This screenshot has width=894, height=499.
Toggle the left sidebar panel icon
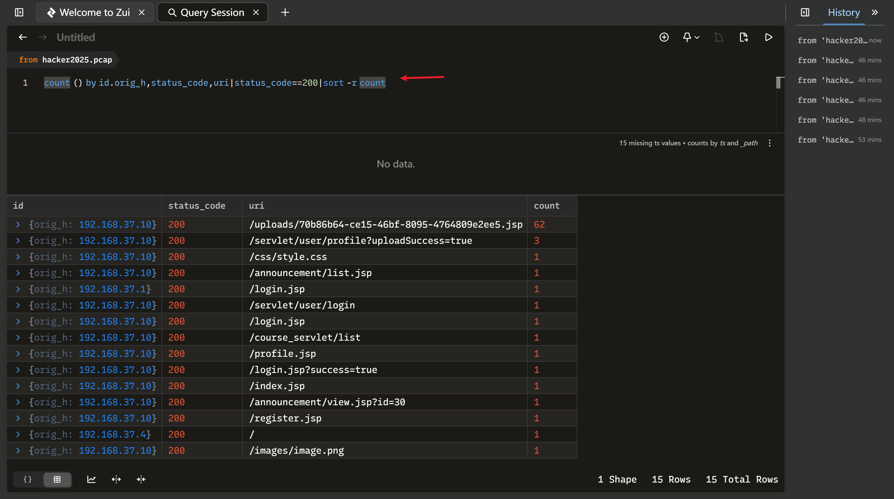coord(19,12)
